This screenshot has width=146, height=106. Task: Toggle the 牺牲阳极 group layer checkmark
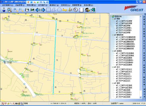click(115, 35)
